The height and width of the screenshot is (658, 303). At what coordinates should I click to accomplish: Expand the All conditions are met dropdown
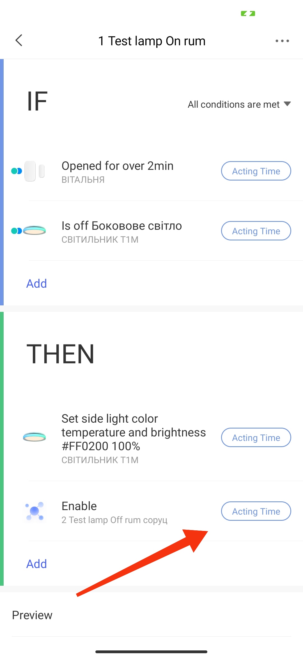(233, 104)
